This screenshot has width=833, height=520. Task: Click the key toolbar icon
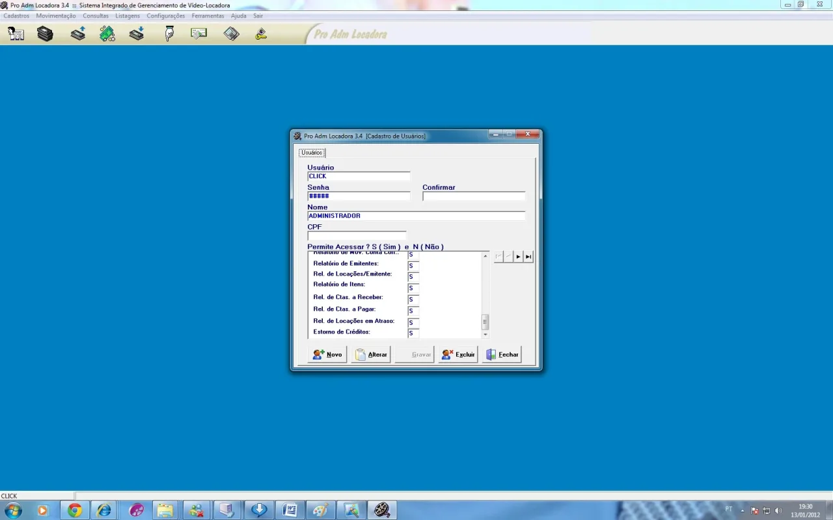click(x=261, y=34)
